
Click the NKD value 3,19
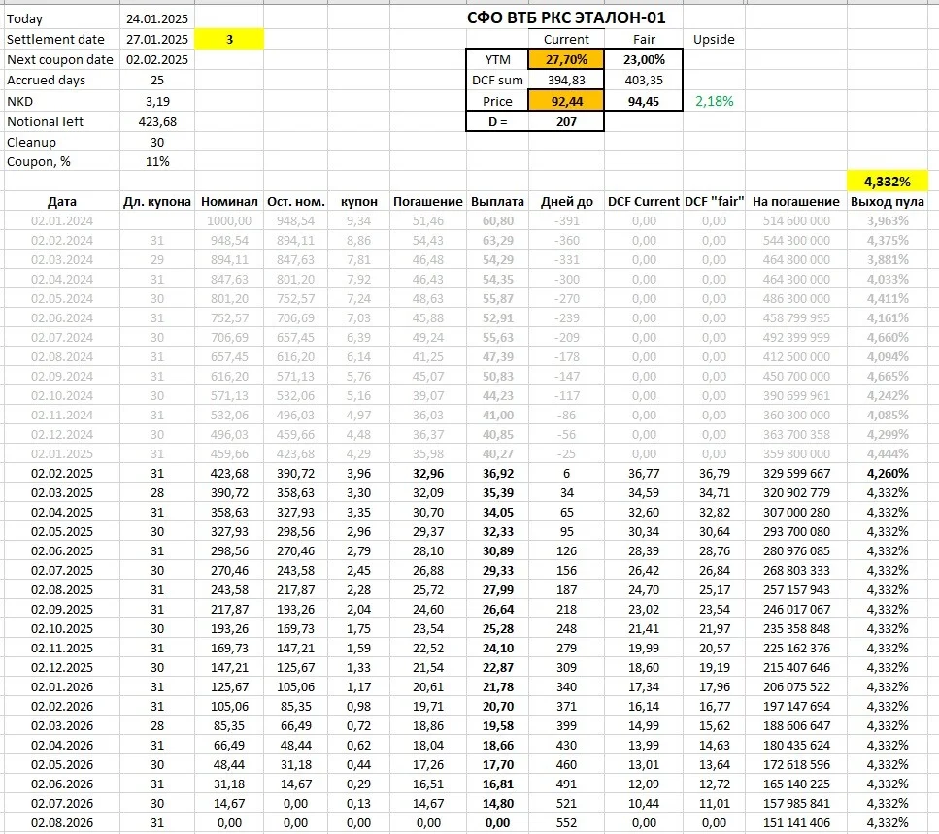[157, 101]
